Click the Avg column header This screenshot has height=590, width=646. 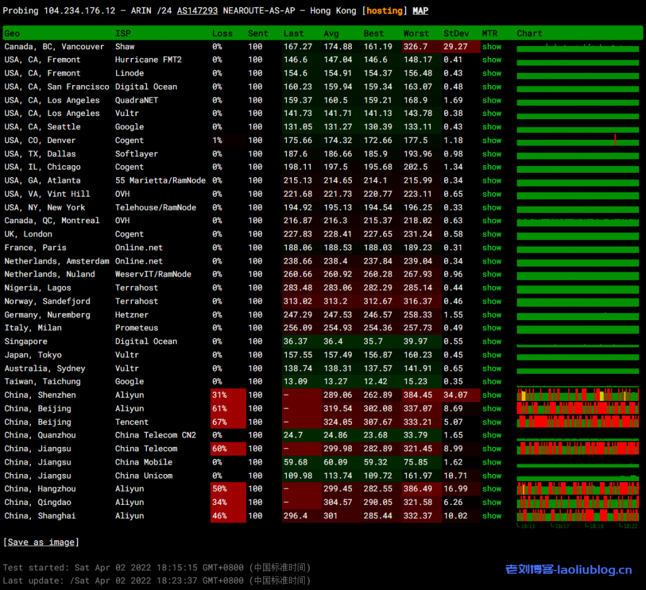(331, 33)
